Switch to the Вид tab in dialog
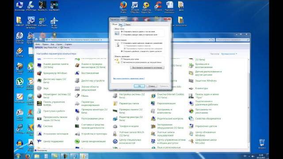The image size is (283, 159). point(121,25)
